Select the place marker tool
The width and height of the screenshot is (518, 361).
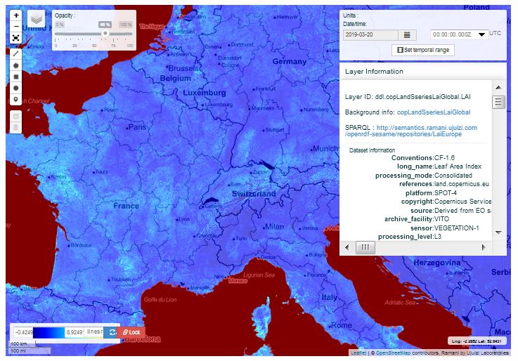[16, 100]
